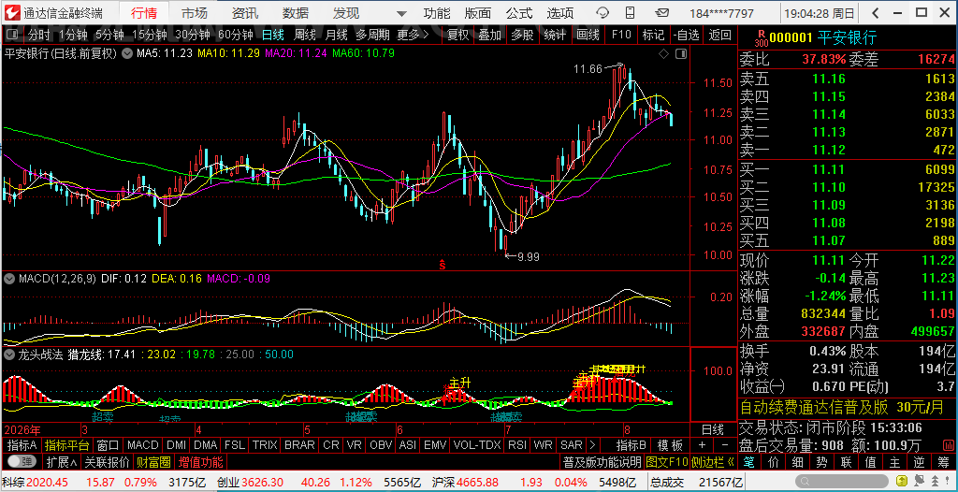Click 科综 index value 2020.45
This screenshot has height=492, width=958.
point(47,483)
